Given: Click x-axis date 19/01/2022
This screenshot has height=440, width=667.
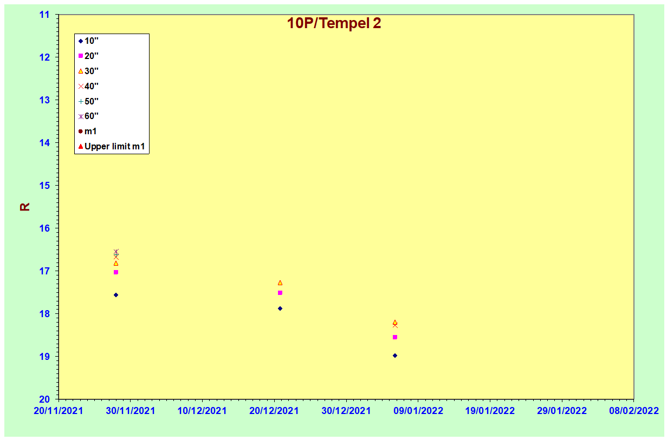Looking at the screenshot, I should coord(490,411).
